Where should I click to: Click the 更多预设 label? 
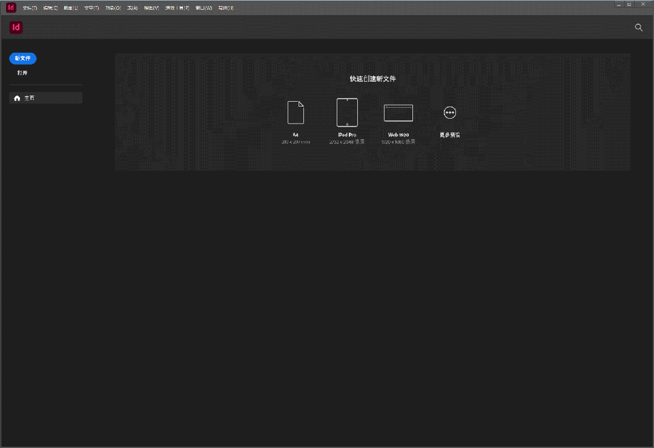449,135
